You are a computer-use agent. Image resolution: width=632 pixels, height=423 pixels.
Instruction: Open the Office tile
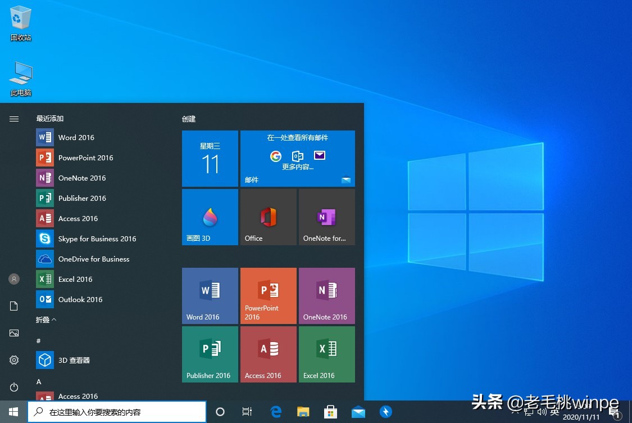(268, 217)
